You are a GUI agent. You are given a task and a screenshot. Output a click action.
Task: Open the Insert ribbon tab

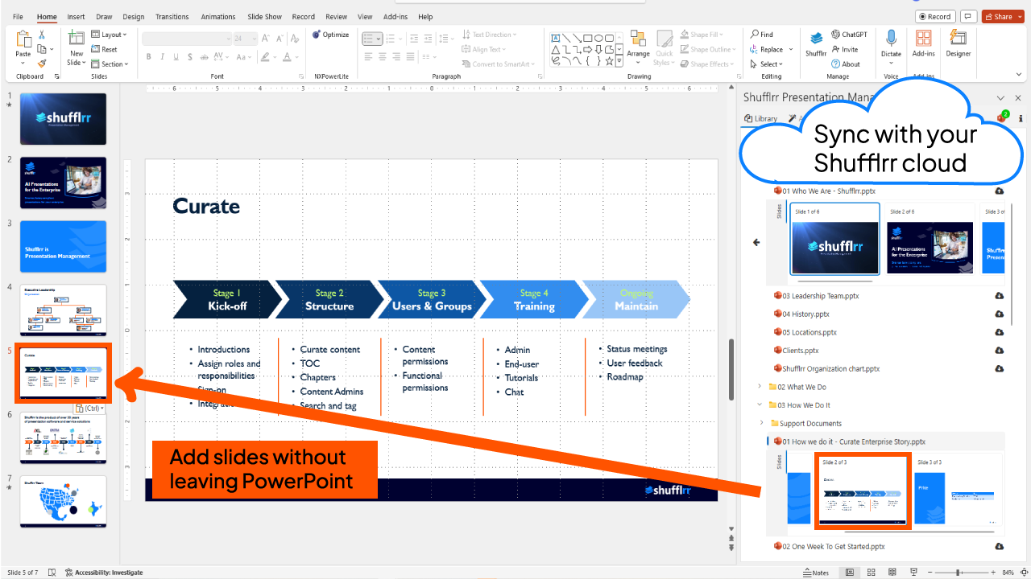[76, 17]
